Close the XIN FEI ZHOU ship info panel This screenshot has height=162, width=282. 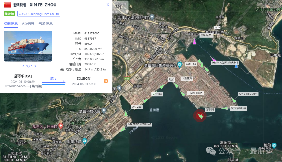108,5
